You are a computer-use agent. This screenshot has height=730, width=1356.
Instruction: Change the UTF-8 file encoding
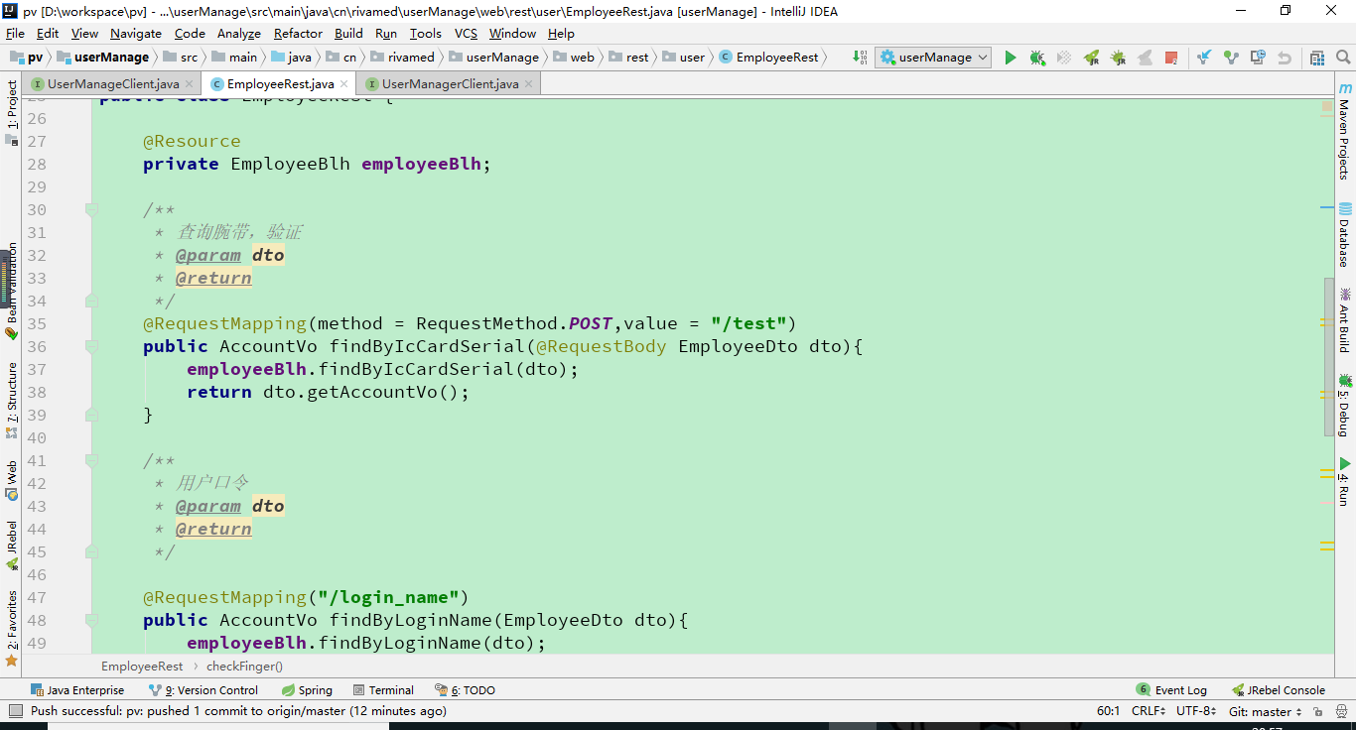[1195, 711]
